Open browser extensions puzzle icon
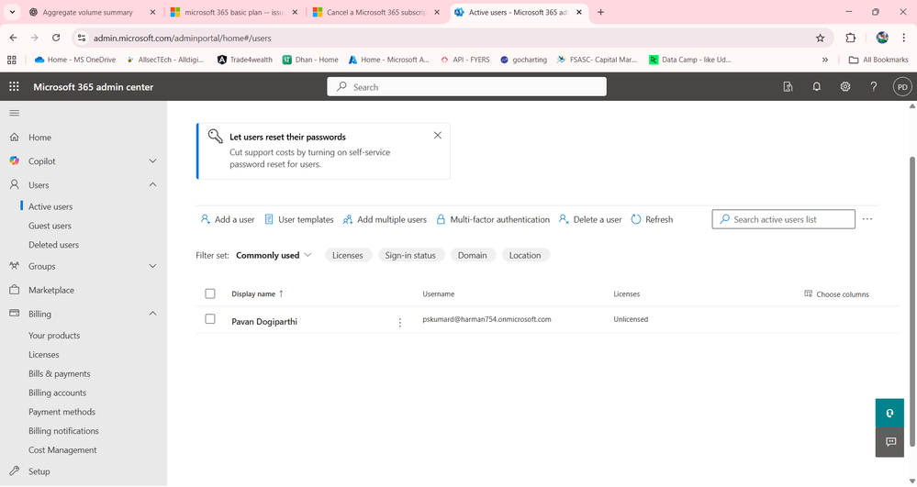Image resolution: width=917 pixels, height=487 pixels. 850,38
